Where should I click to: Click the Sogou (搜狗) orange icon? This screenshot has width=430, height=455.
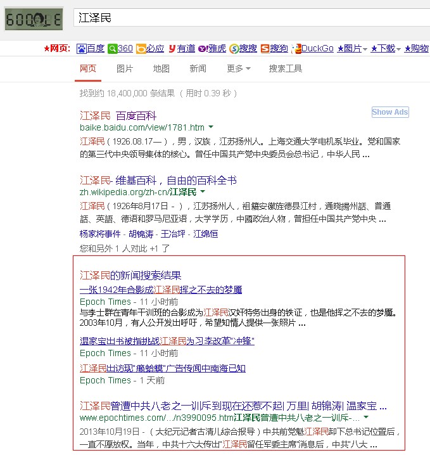point(265,48)
